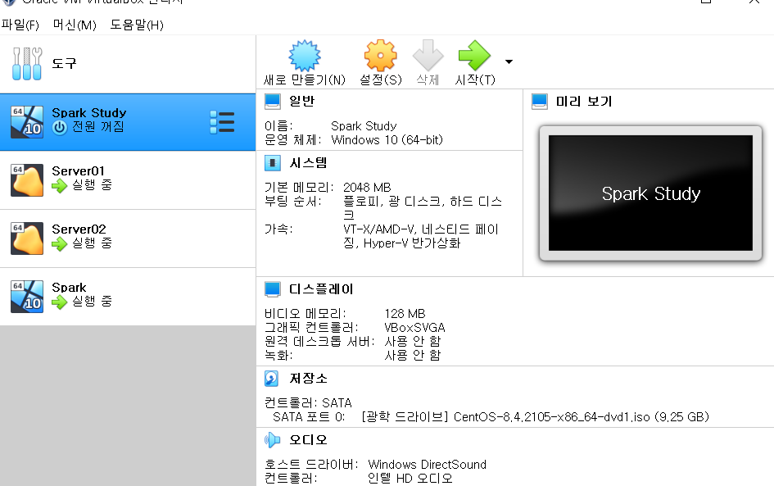This screenshot has height=486, width=774.
Task: Click Server01 running green arrow icon
Action: pos(59,186)
